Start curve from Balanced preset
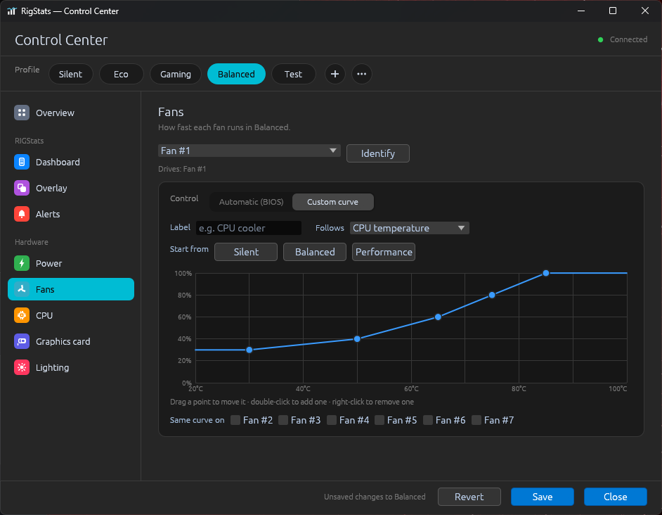 [315, 252]
